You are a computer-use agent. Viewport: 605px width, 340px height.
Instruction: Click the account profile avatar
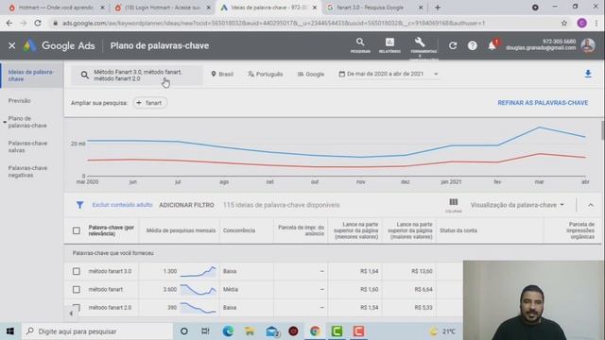coord(588,45)
